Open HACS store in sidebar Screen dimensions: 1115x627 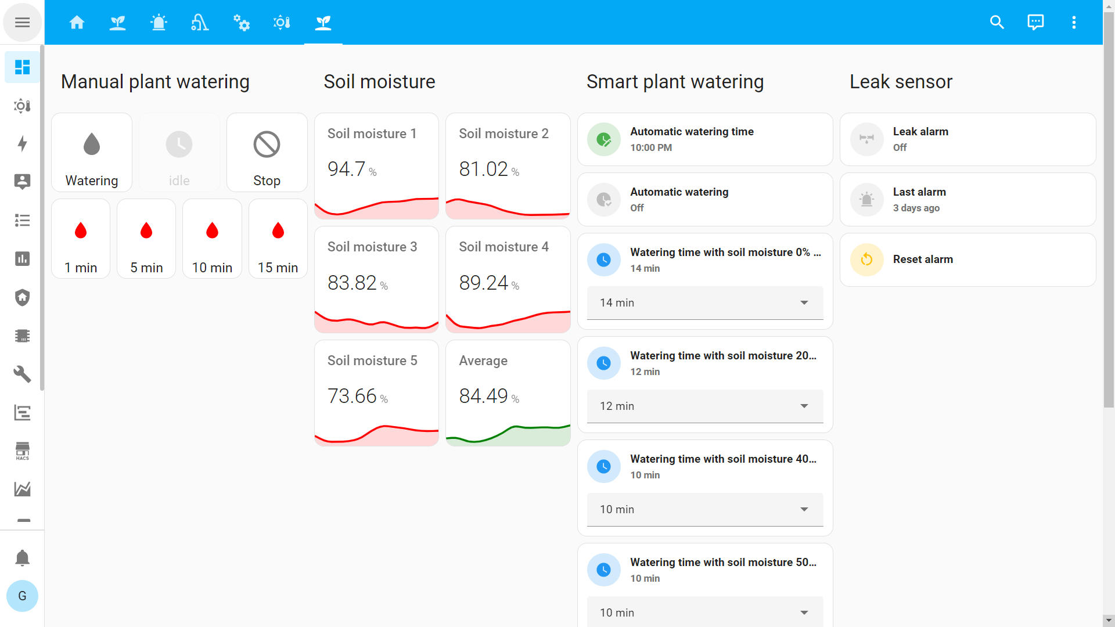pyautogui.click(x=22, y=451)
